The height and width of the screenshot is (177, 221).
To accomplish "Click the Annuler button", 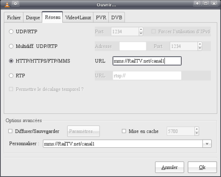I will pos(169,167).
